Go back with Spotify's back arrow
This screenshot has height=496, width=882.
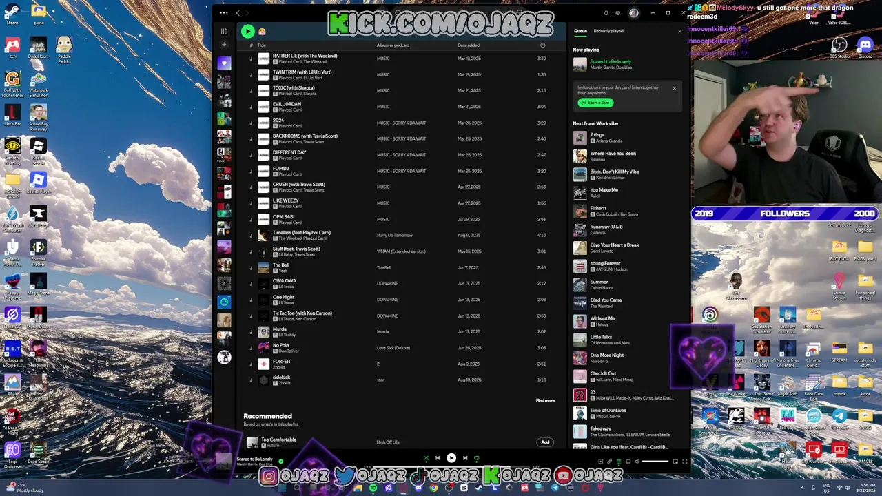coord(238,12)
